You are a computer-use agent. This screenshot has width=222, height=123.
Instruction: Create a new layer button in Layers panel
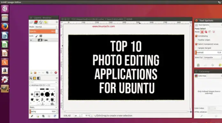[x=31, y=73]
